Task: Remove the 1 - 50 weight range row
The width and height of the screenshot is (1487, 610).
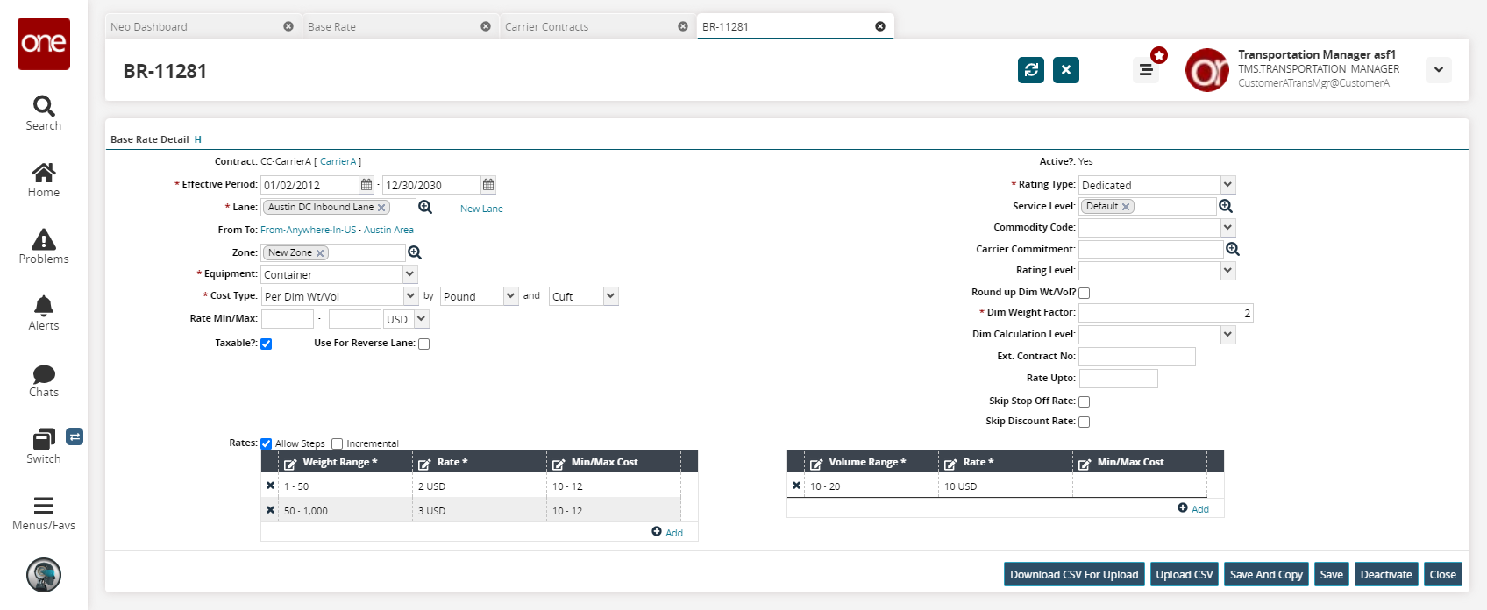Action: point(270,486)
